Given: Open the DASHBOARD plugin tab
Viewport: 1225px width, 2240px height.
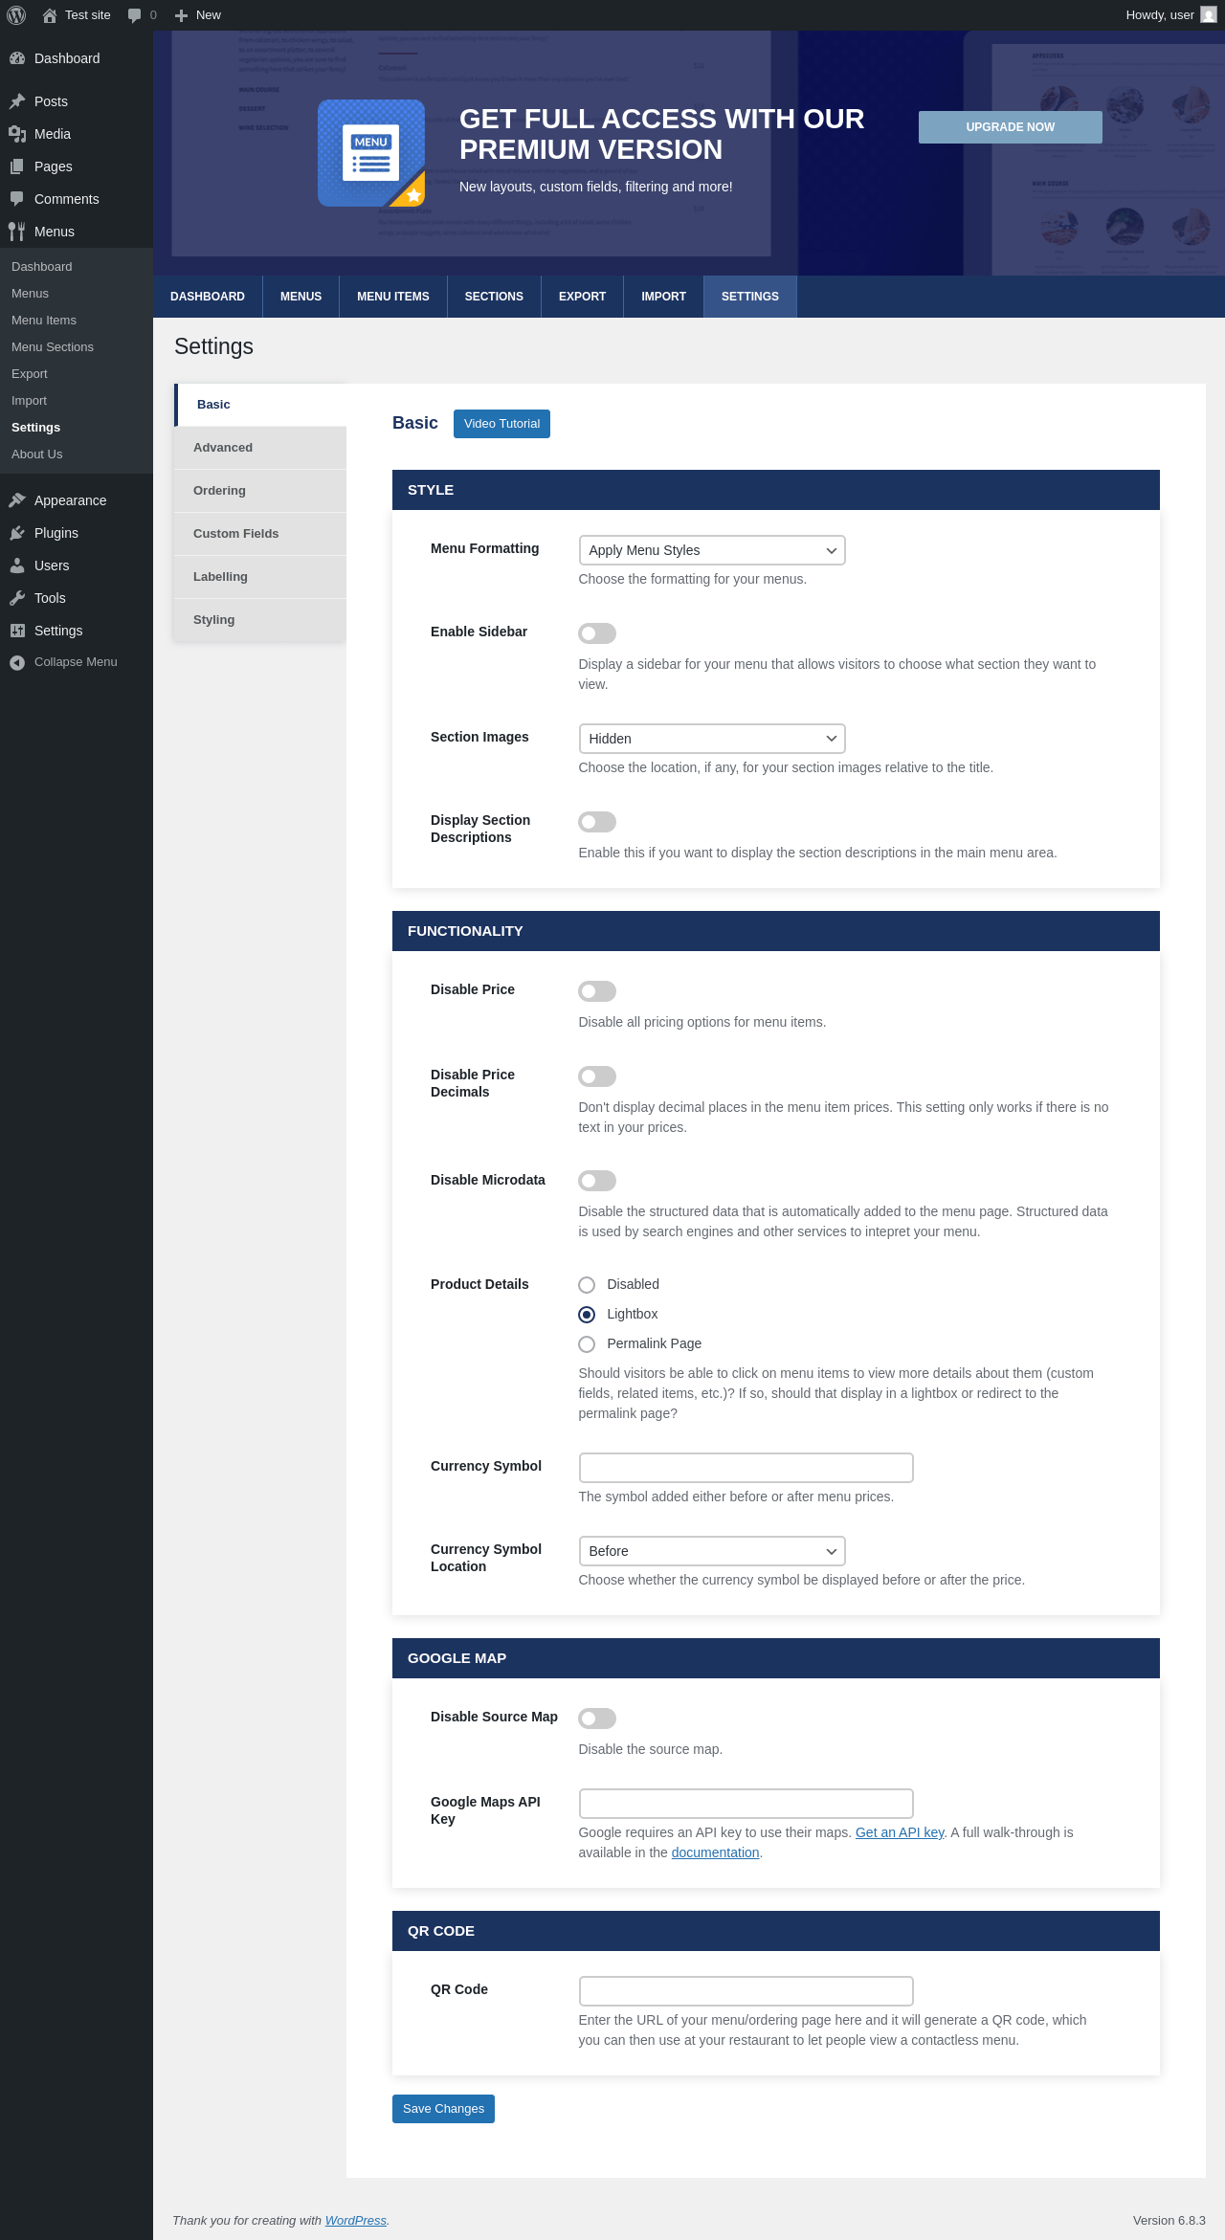Looking at the screenshot, I should click(x=208, y=297).
